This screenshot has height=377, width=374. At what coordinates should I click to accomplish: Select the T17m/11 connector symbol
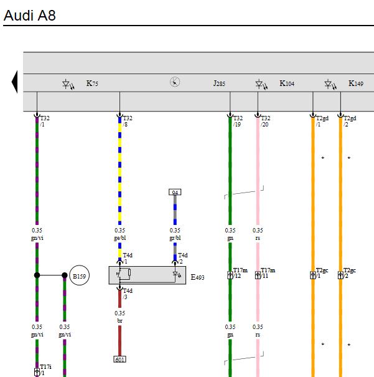[x=258, y=275]
